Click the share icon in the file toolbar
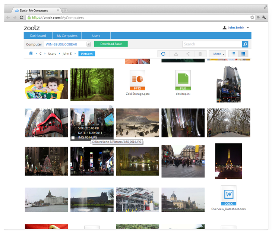Viewport: 272px width, 233px height. (188, 54)
